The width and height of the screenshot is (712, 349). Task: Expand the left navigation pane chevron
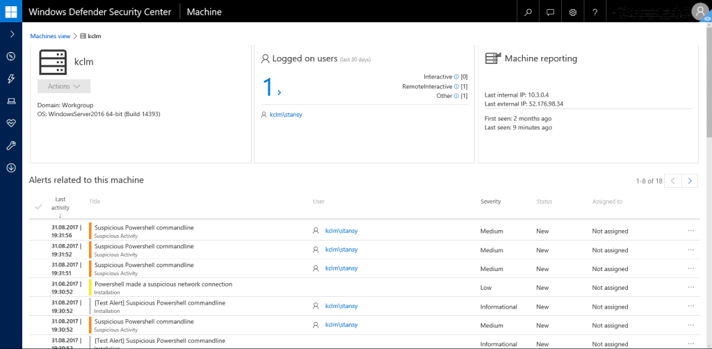11,34
